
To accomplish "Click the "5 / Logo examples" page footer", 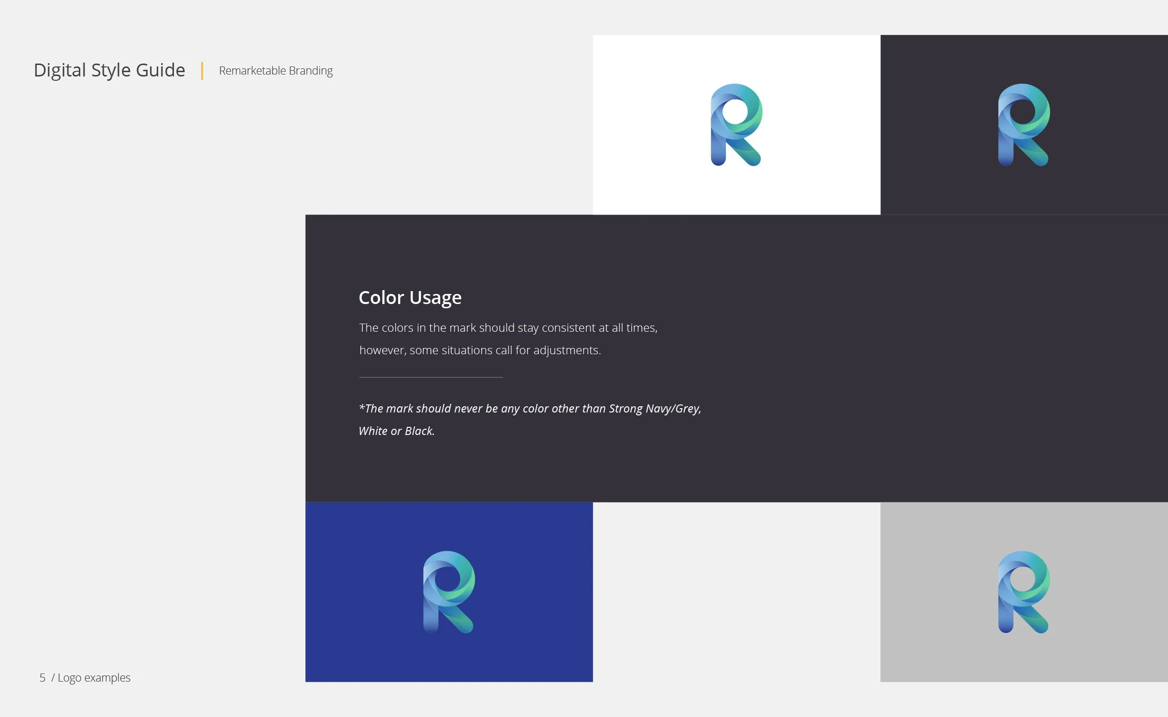I will [85, 678].
